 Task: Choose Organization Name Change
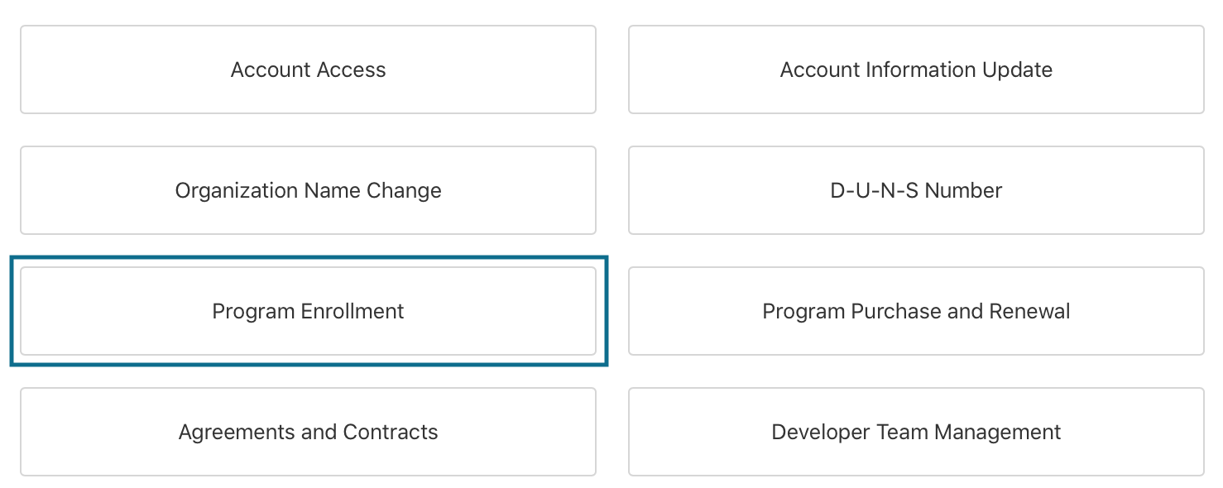coord(308,190)
